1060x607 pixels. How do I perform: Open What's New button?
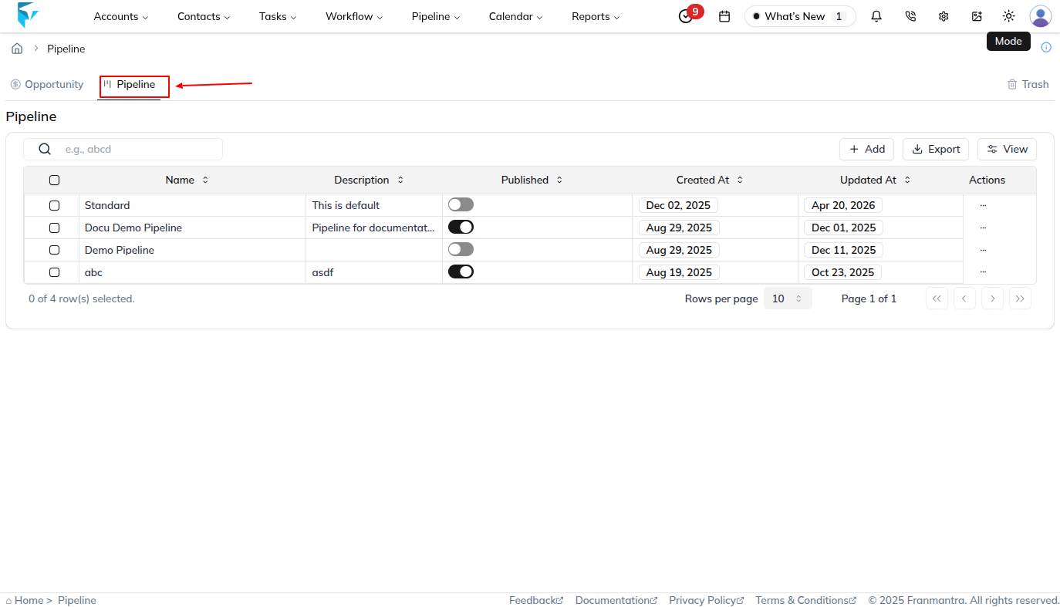(800, 16)
